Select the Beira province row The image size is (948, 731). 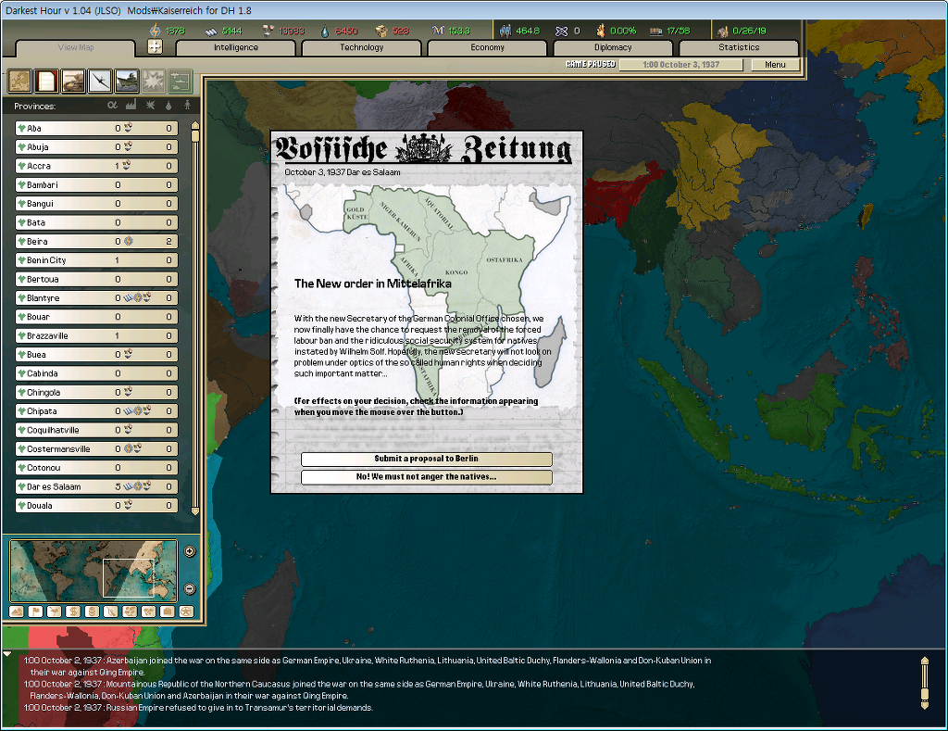(x=96, y=242)
